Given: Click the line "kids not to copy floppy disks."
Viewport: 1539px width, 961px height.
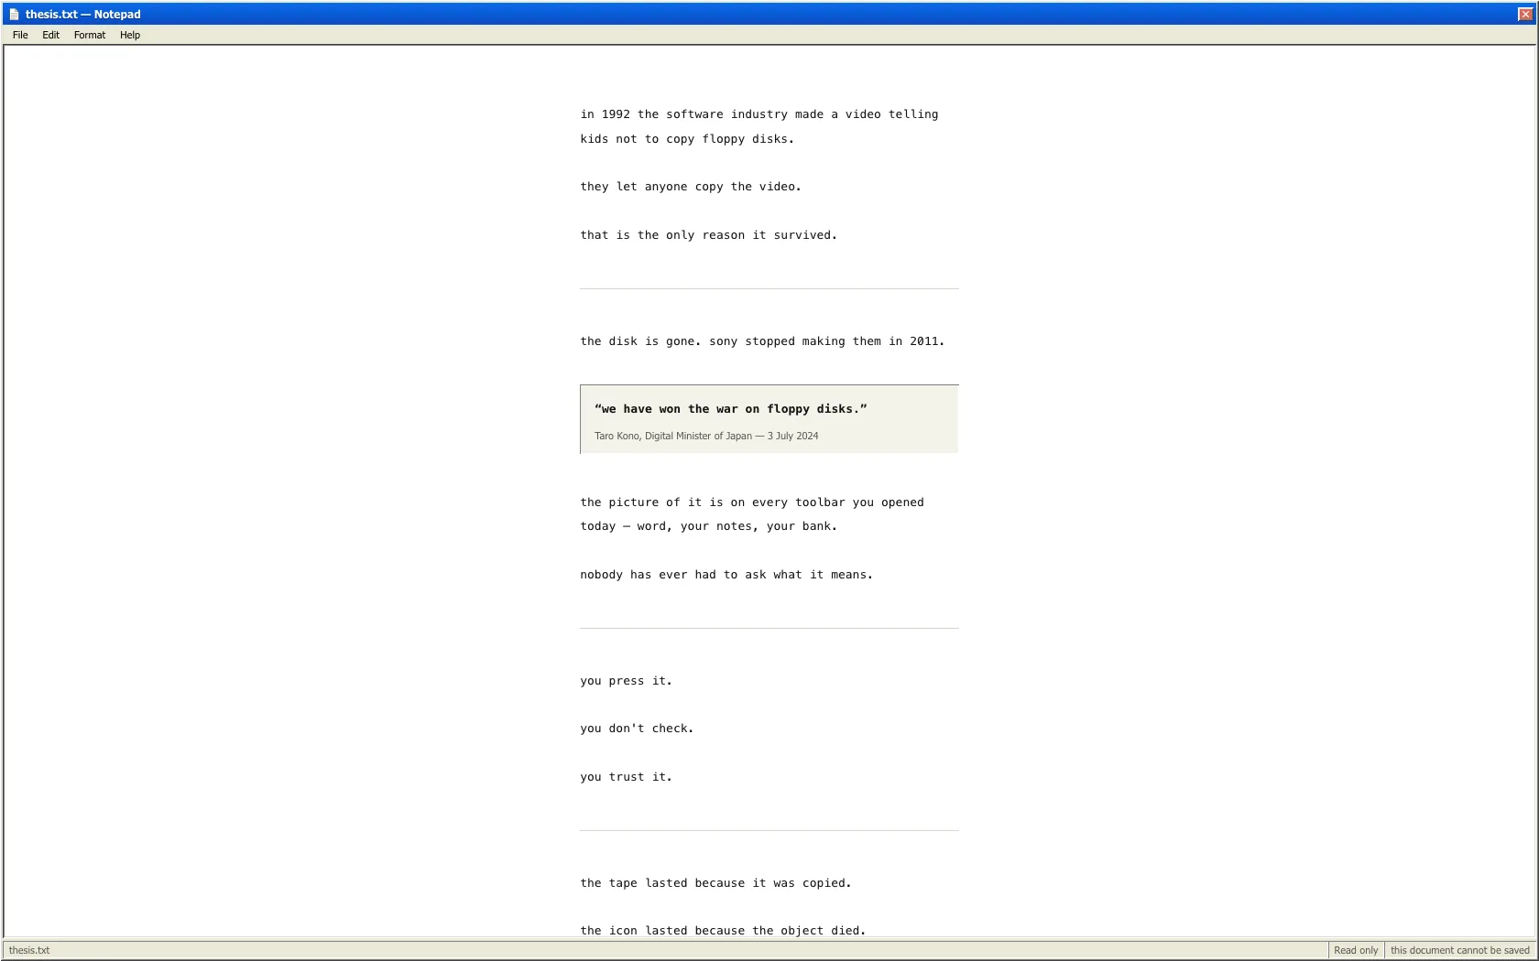Looking at the screenshot, I should [x=687, y=139].
